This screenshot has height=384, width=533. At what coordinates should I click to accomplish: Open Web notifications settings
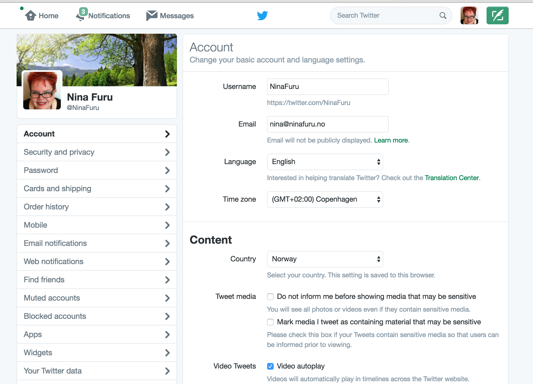97,261
